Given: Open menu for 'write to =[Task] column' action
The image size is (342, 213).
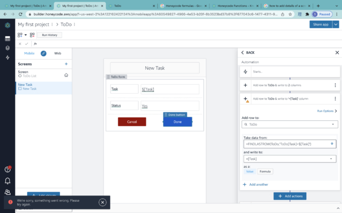Looking at the screenshot, I should tap(335, 99).
